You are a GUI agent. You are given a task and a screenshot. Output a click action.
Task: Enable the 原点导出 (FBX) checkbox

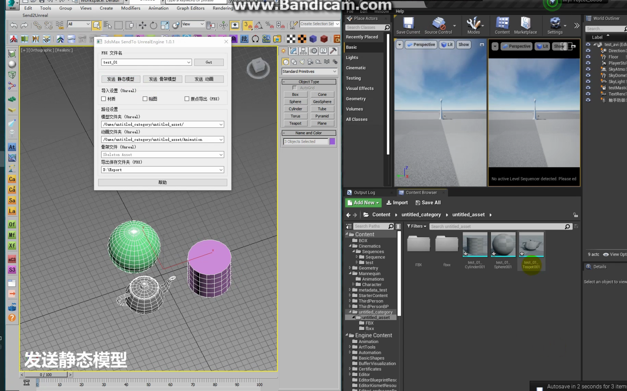[187, 99]
